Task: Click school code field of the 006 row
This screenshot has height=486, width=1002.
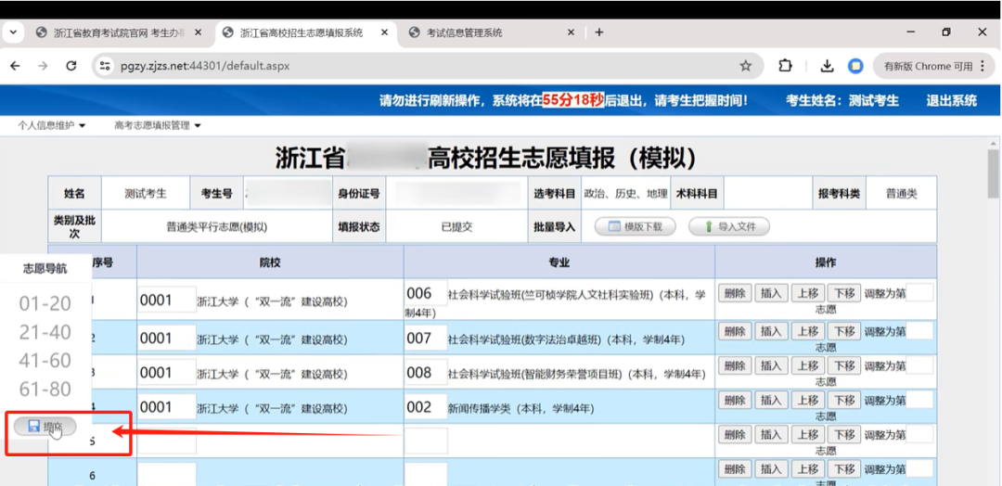Action: 167,301
